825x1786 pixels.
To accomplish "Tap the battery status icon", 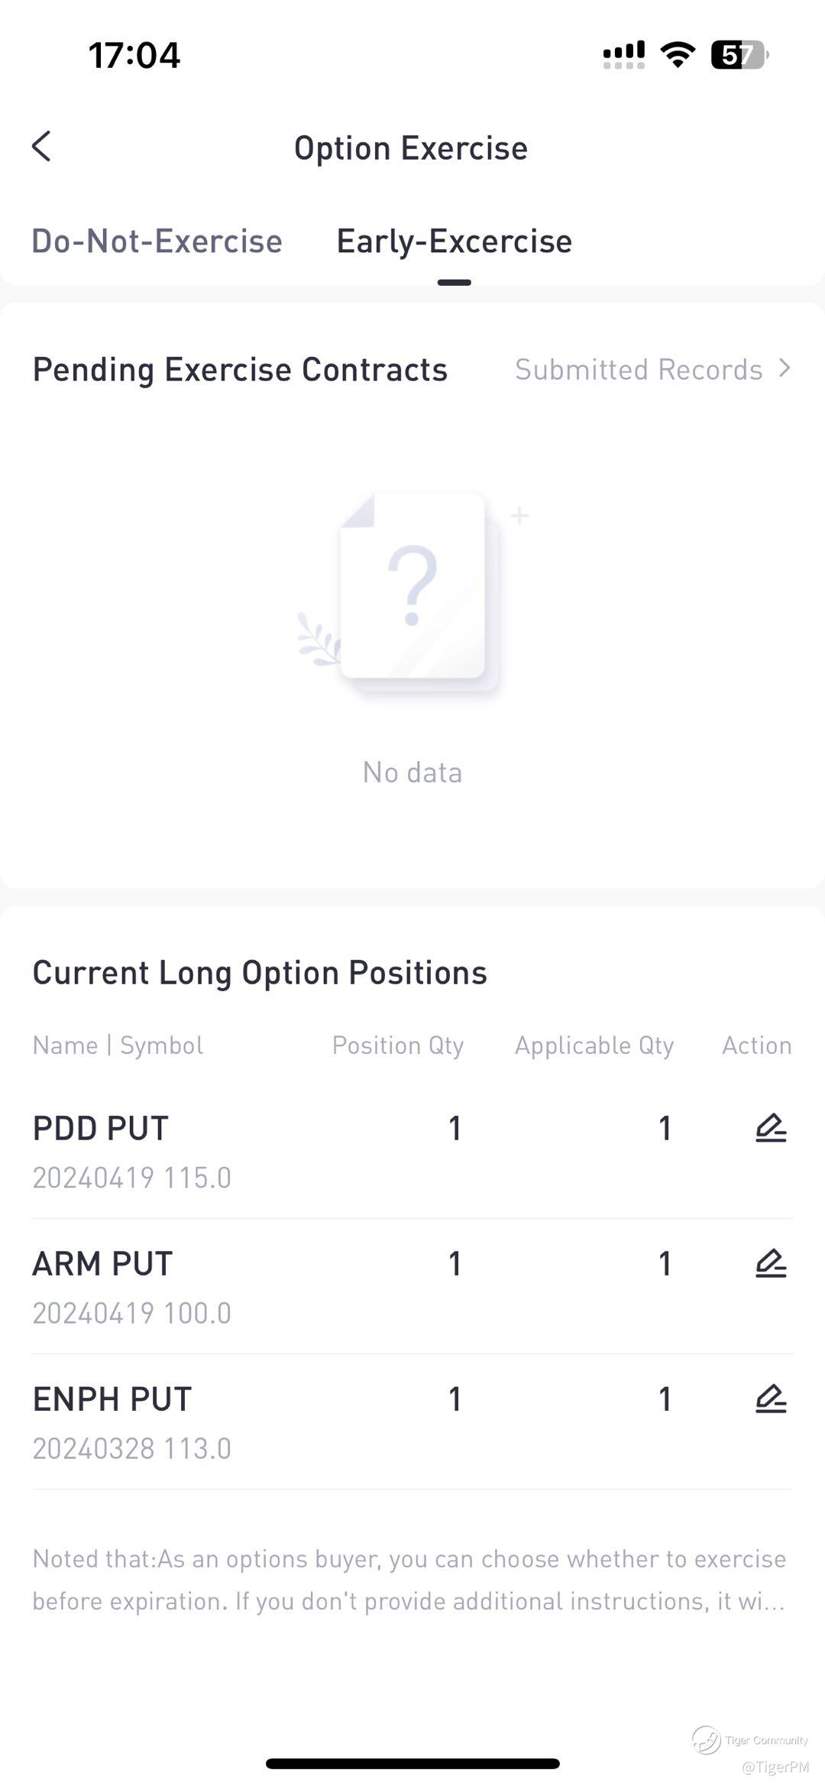I will pyautogui.click(x=739, y=55).
